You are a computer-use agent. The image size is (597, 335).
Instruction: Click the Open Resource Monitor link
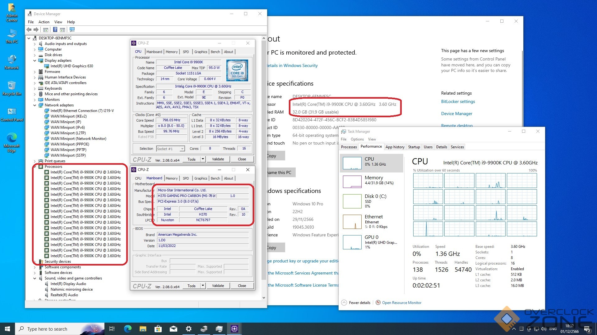[401, 303]
